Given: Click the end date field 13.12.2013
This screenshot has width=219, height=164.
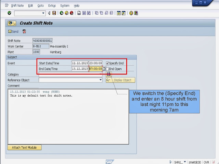Looking at the screenshot, I should pyautogui.click(x=80, y=69).
